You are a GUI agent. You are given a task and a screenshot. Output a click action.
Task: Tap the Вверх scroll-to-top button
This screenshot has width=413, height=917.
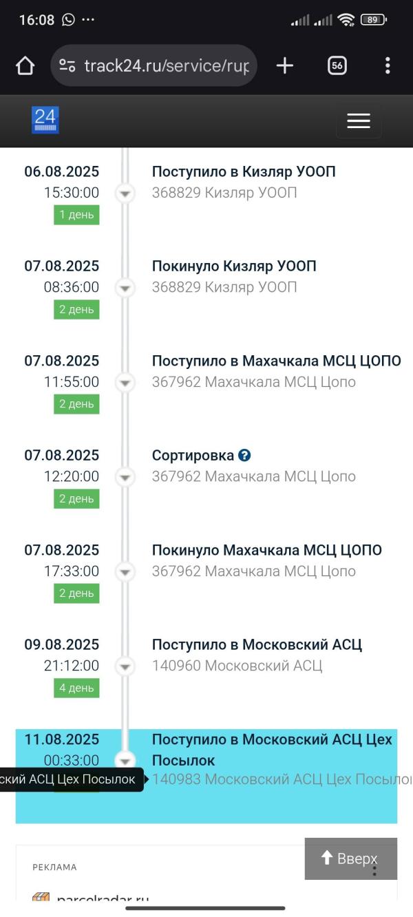click(351, 858)
